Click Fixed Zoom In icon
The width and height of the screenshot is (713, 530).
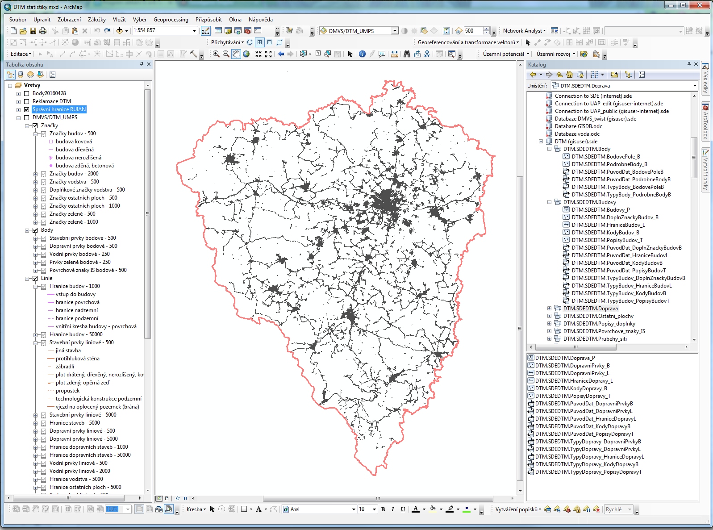[x=259, y=54]
